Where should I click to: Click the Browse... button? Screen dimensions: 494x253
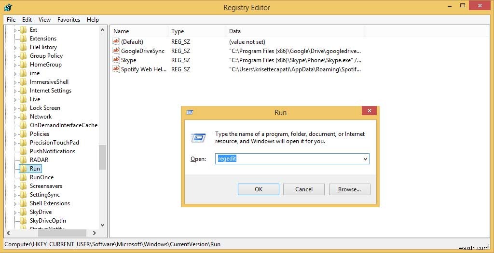(349, 189)
